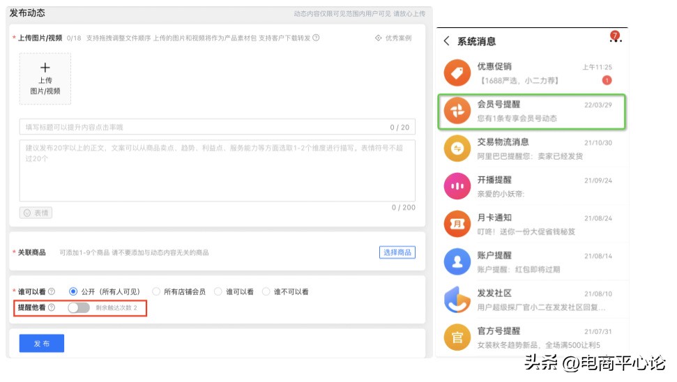Open message 叮咚！送你一份大促省钱秘笈

(526, 232)
